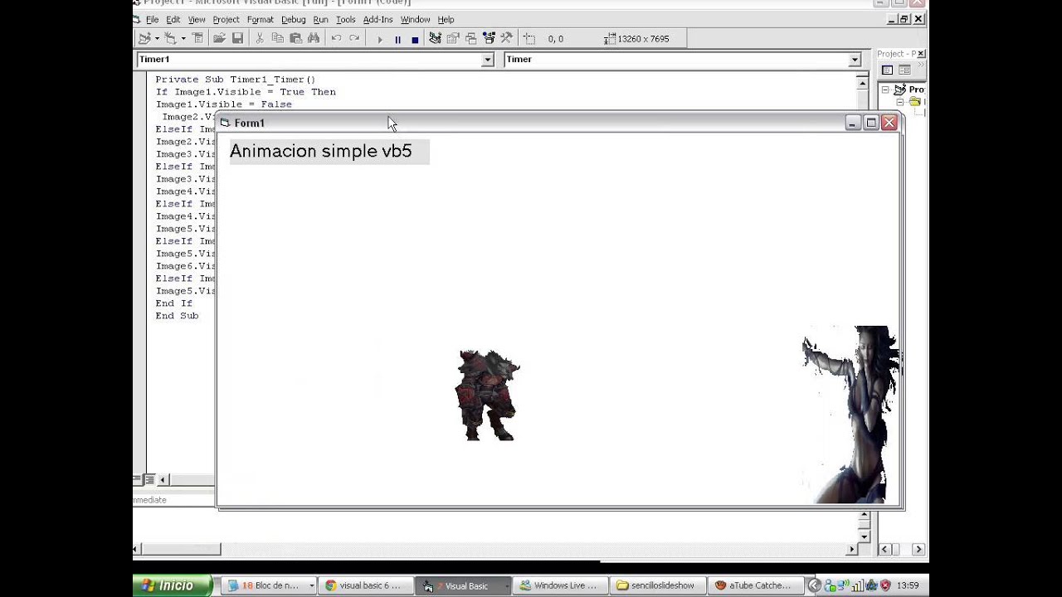Screen dimensions: 1062x597
Task: Open the Project menu
Action: pyautogui.click(x=226, y=19)
